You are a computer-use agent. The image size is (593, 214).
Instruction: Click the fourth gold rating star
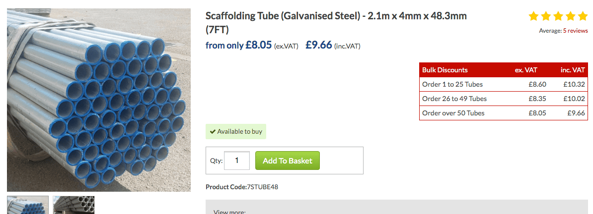pos(571,16)
